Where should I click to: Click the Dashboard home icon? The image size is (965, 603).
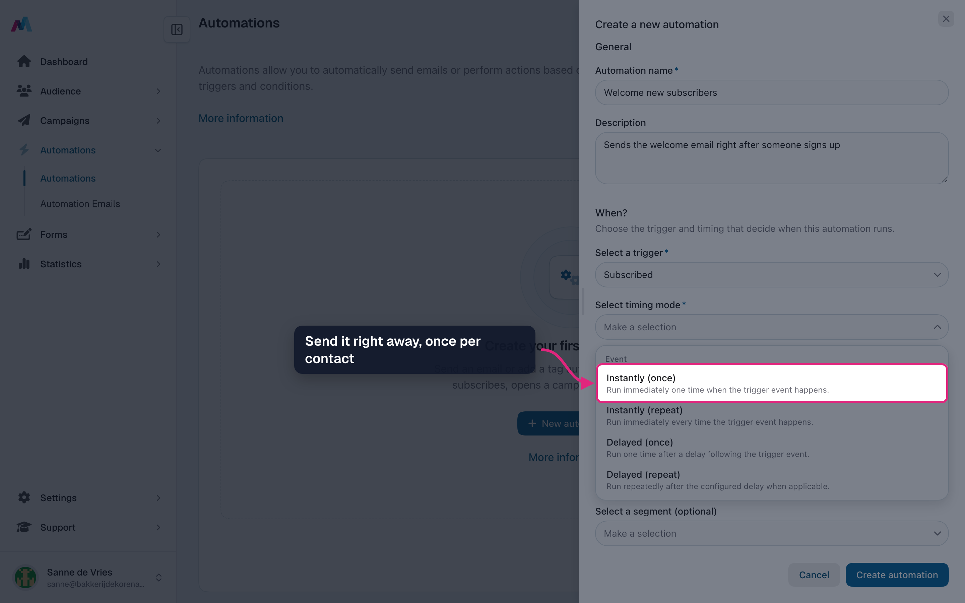click(24, 61)
